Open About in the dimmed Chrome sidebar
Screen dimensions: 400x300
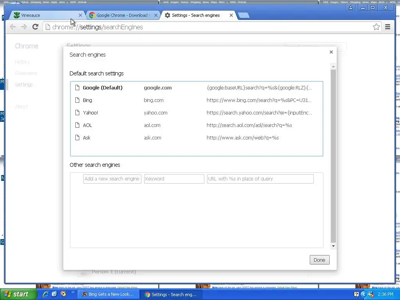coord(22,106)
